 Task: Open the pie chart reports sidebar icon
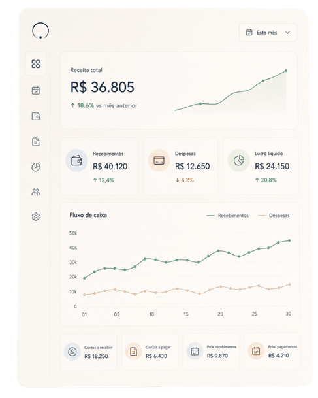coord(36,167)
